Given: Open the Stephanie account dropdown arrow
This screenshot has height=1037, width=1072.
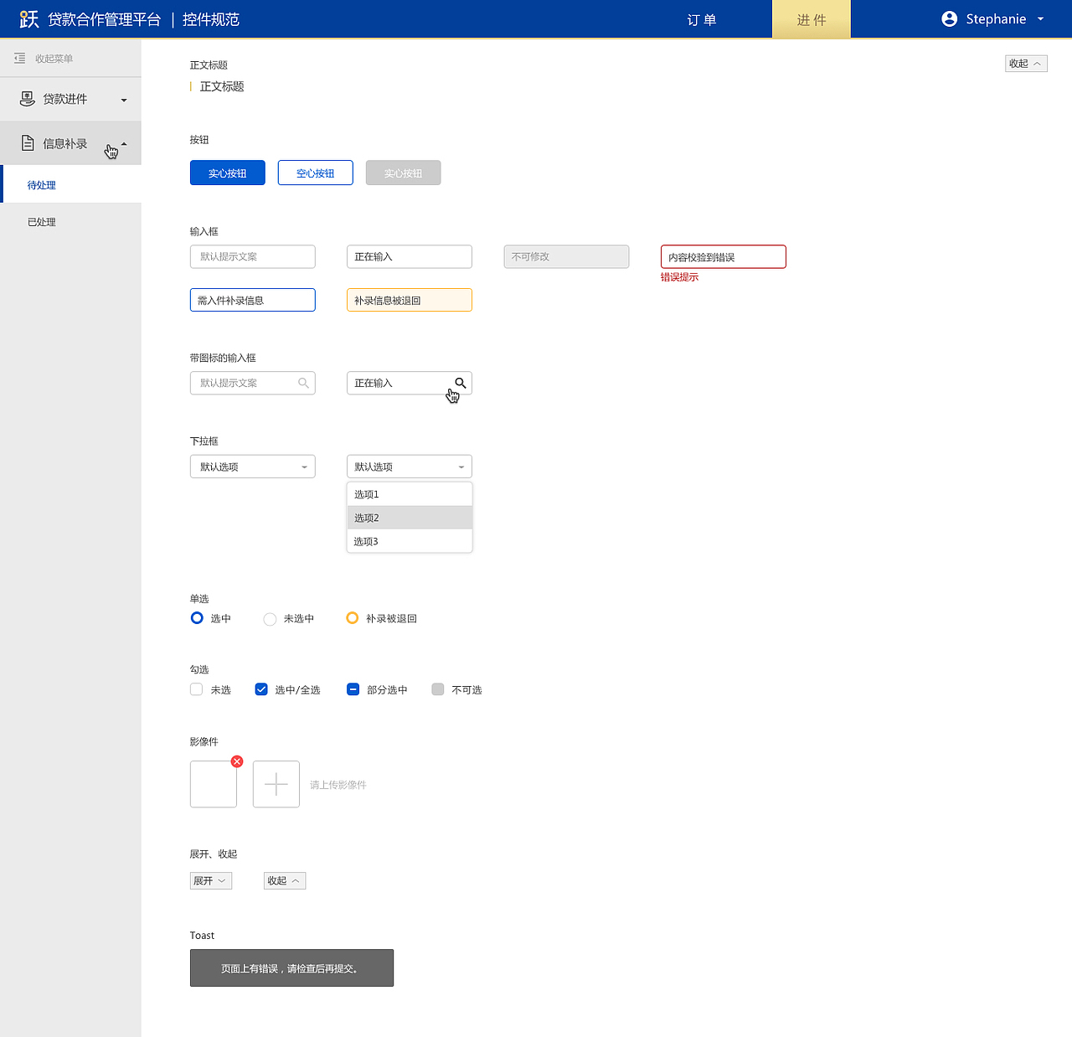Looking at the screenshot, I should [x=1041, y=19].
